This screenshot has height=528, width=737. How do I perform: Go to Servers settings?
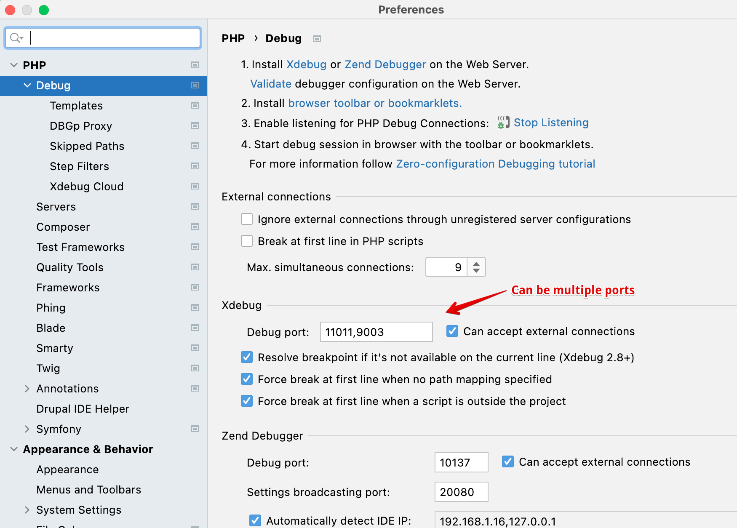[x=56, y=207]
